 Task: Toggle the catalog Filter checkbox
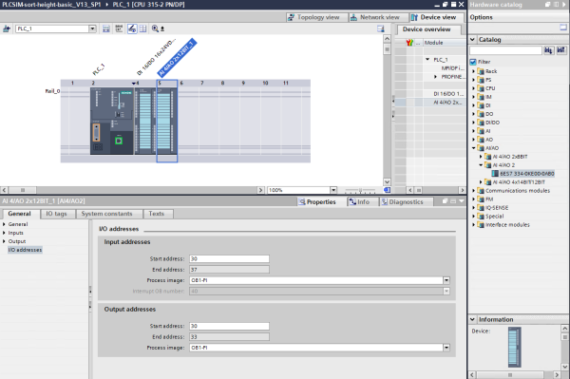[x=473, y=62]
